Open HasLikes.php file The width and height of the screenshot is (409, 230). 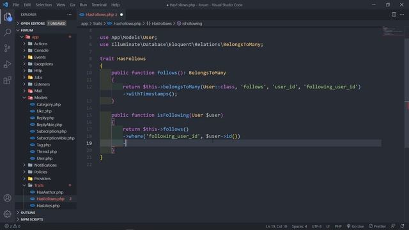pos(45,206)
